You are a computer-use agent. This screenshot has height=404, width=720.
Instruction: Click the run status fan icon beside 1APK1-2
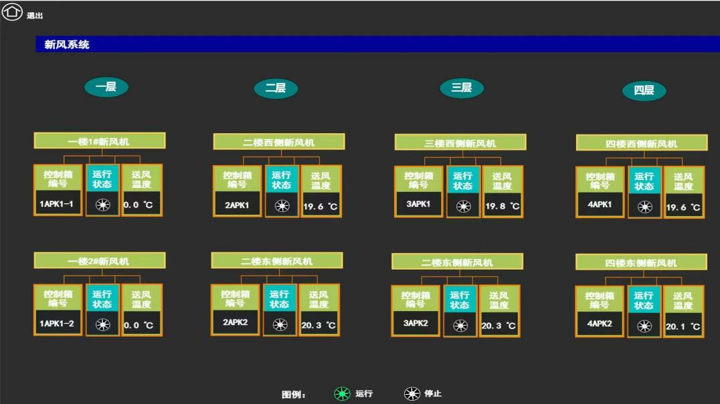[102, 325]
